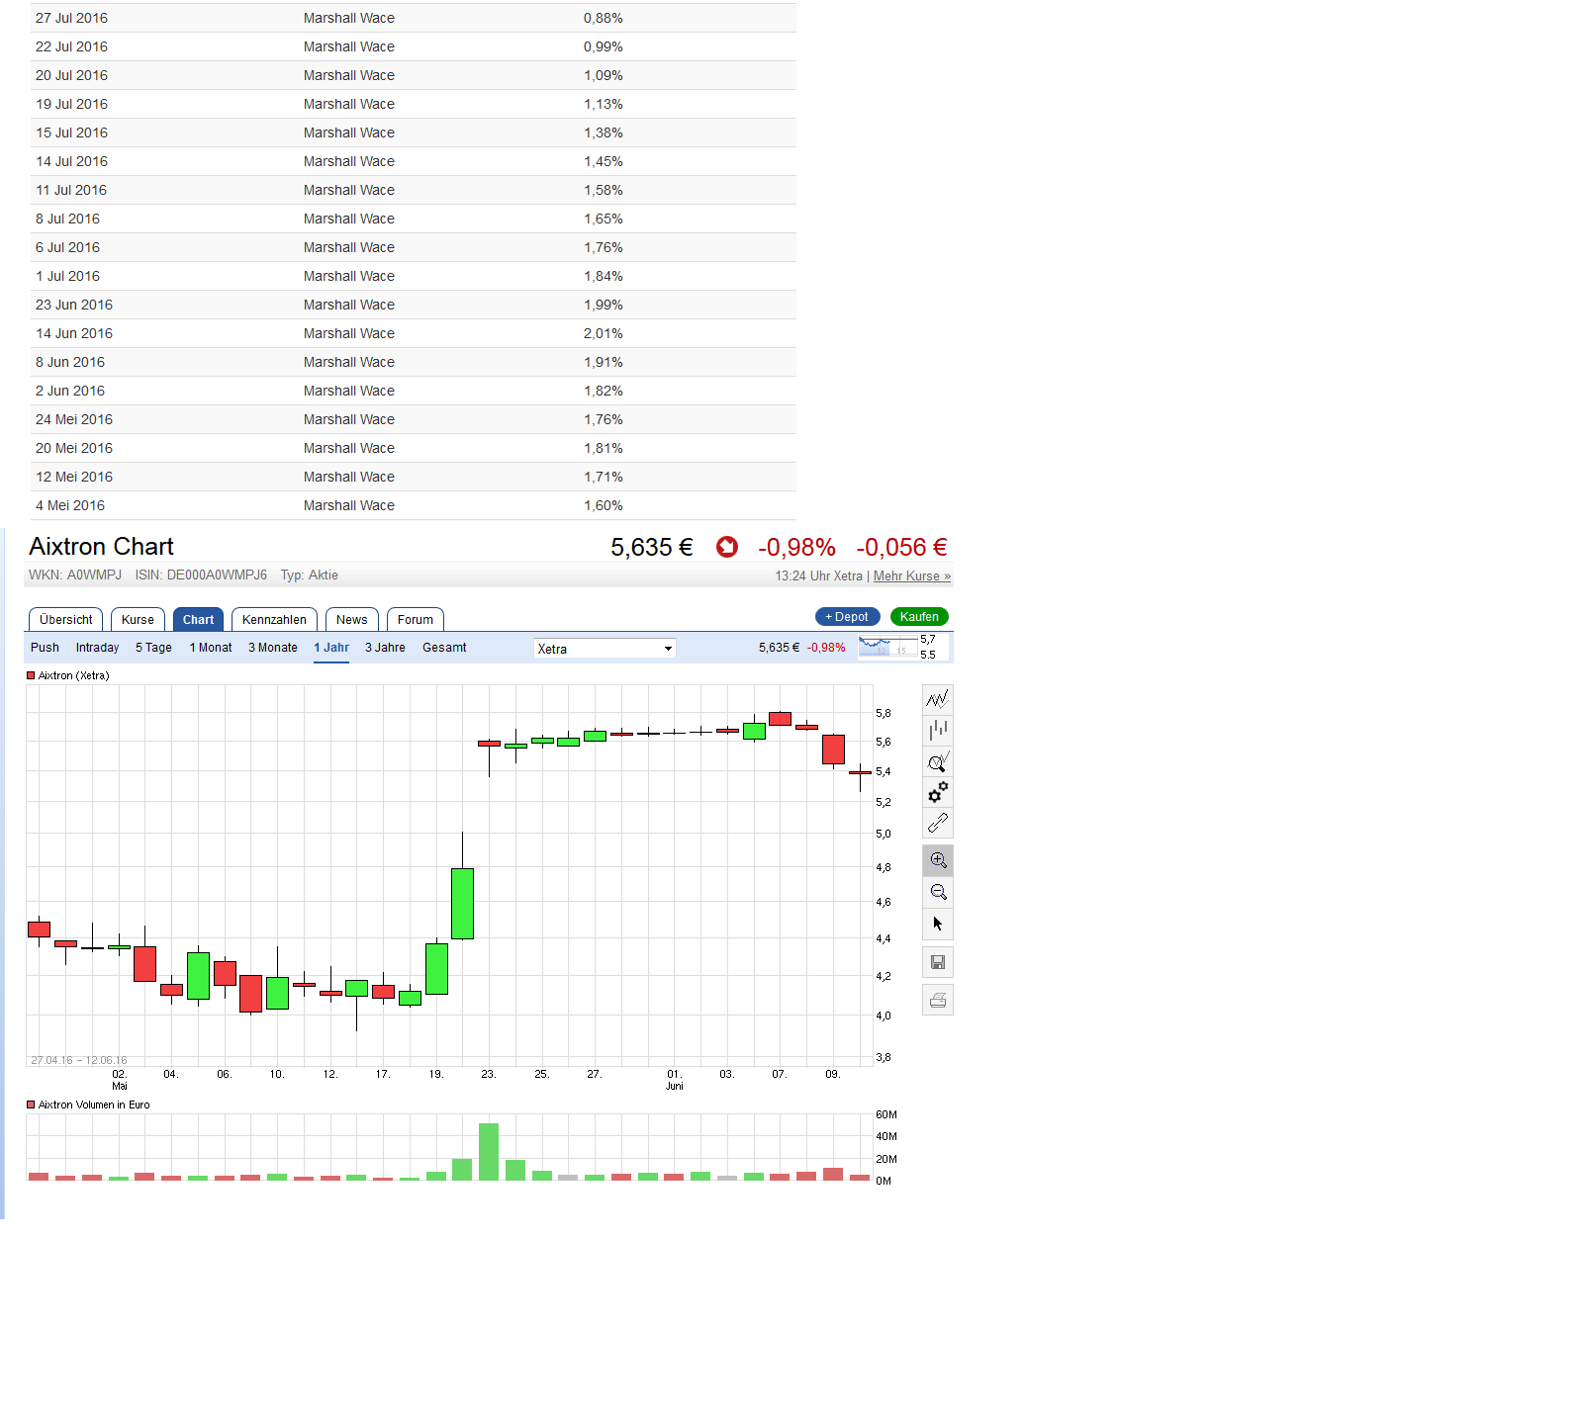Choose the Push chart mode

click(x=45, y=648)
